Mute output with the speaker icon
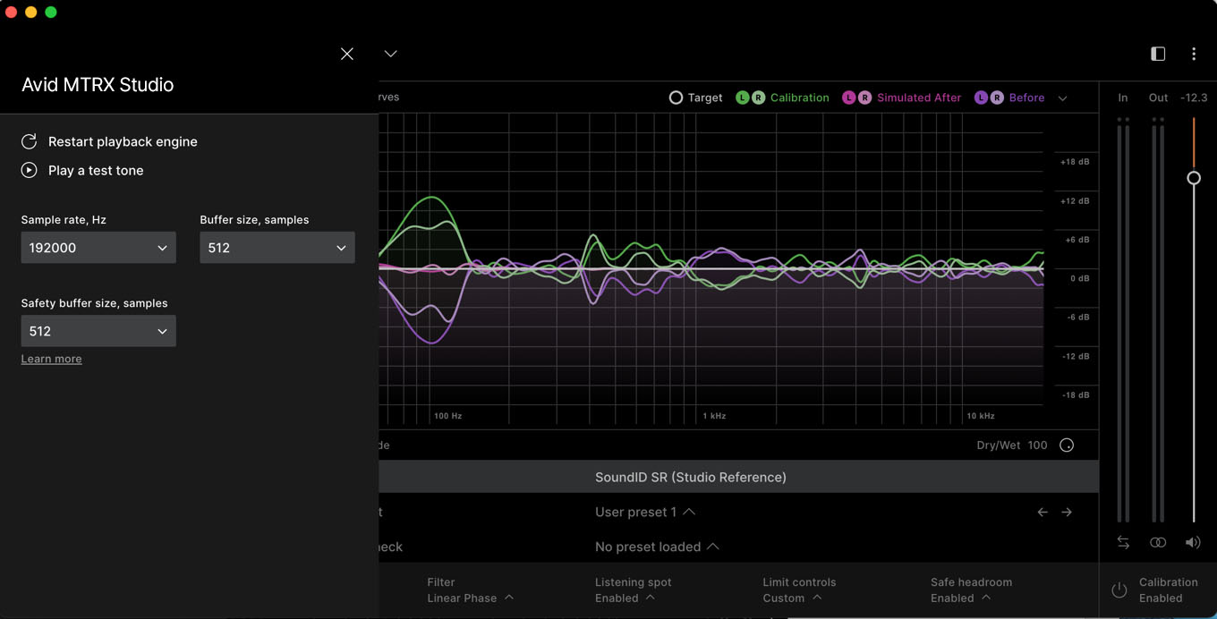Screen dimensions: 1217x619 1193,542
